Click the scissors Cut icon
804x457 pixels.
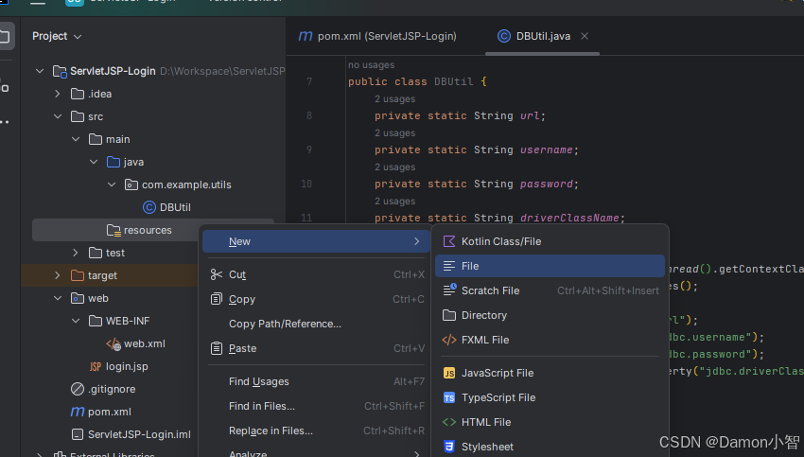click(x=216, y=274)
